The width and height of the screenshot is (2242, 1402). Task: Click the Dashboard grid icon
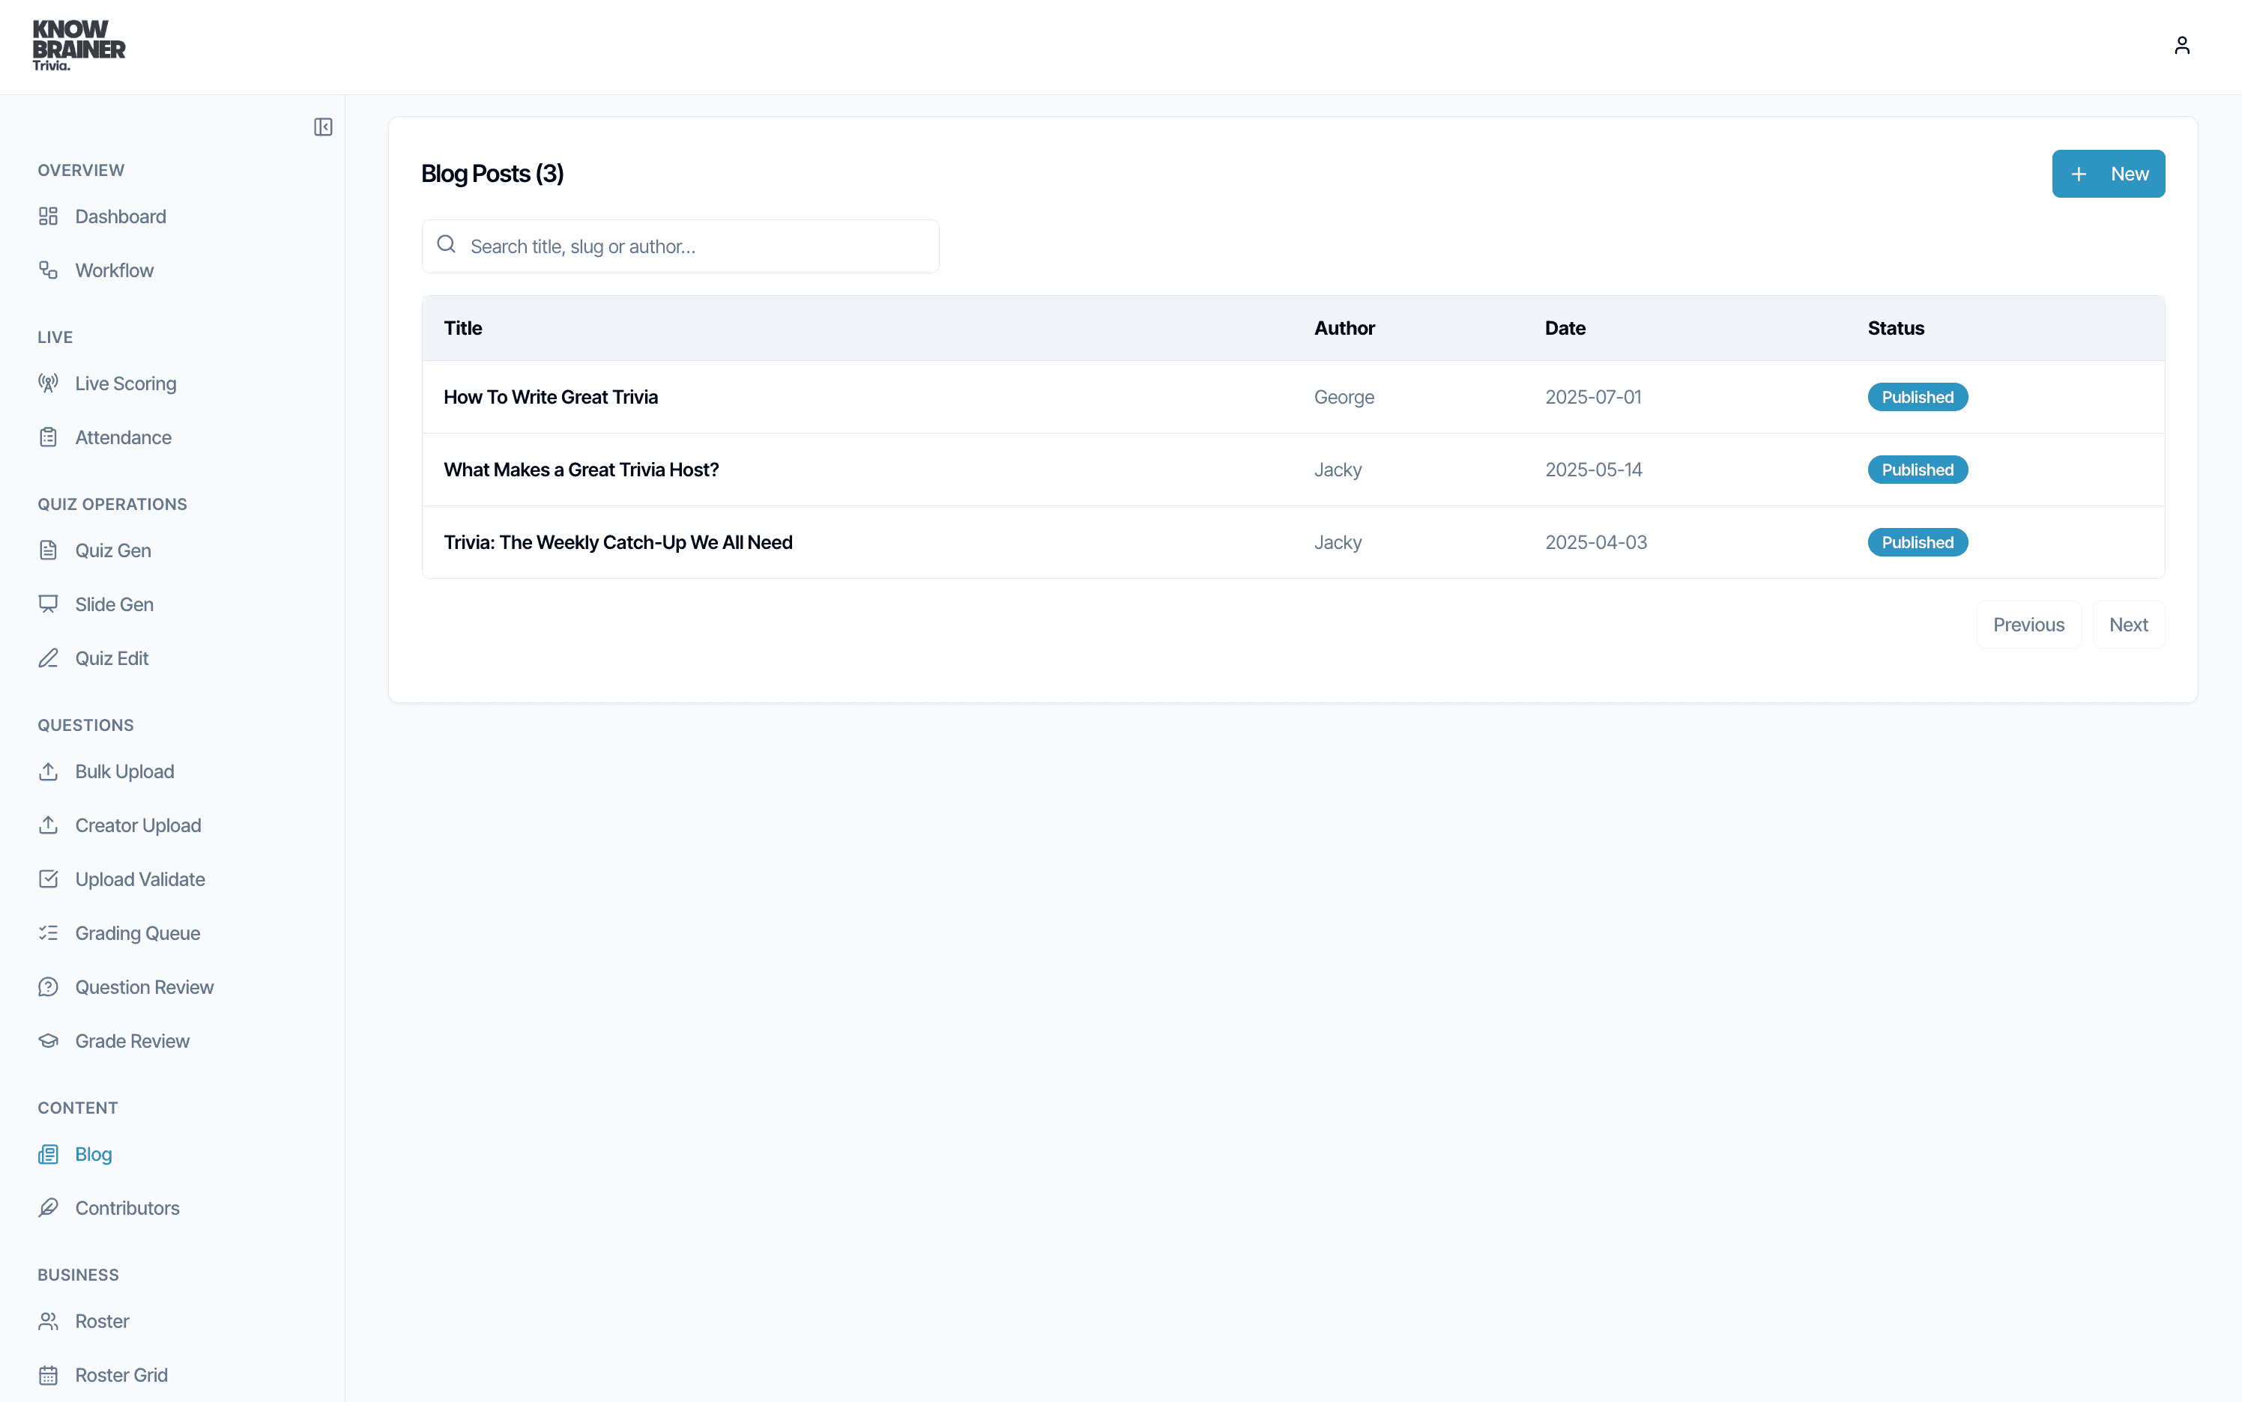pyautogui.click(x=48, y=216)
